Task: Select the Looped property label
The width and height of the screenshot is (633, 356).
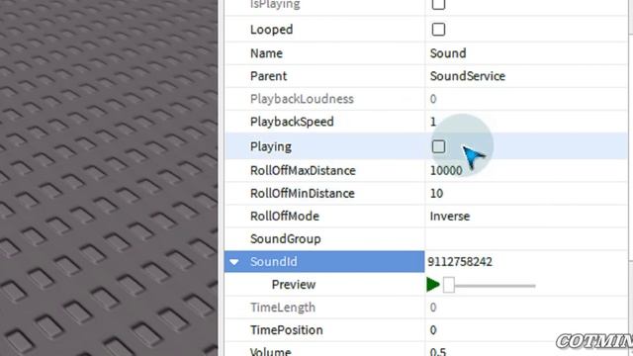Action: click(x=271, y=30)
